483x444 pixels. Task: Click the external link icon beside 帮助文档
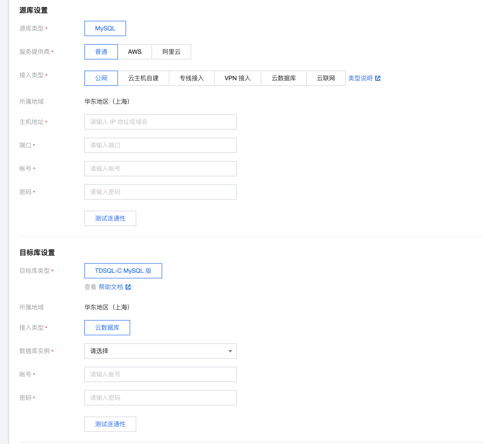(128, 287)
